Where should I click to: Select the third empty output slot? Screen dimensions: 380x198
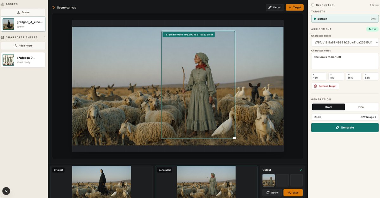296,180
